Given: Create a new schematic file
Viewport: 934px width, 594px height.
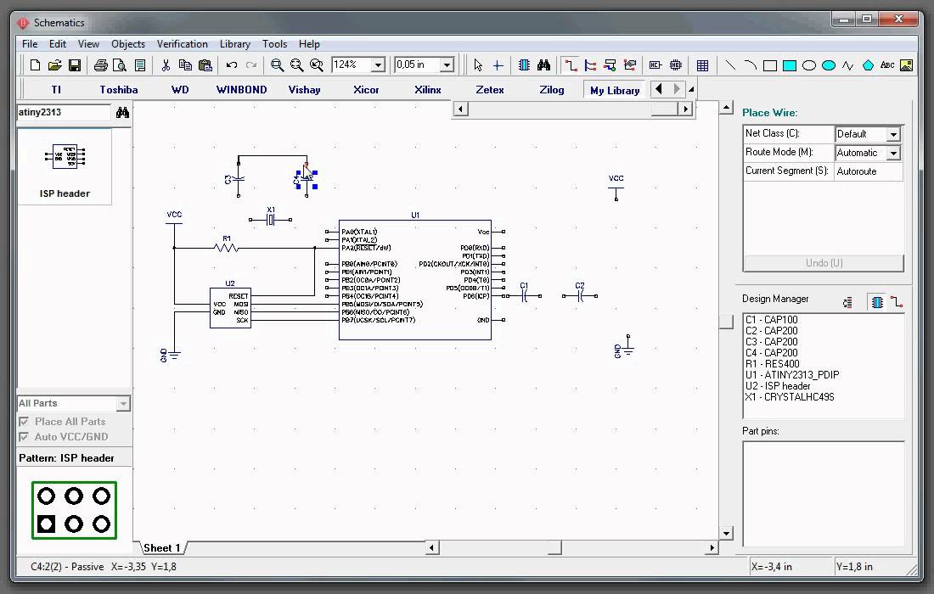Looking at the screenshot, I should [35, 64].
